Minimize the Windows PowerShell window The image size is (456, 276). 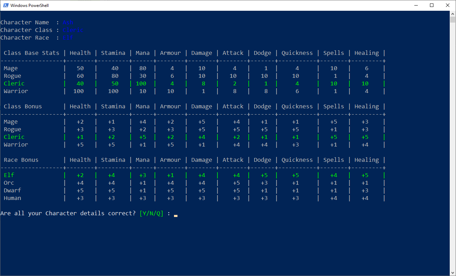416,5
